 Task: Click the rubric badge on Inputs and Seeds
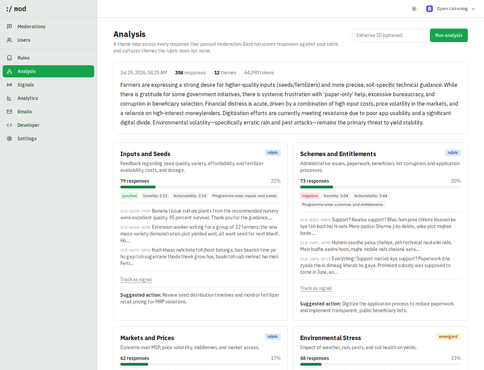click(273, 153)
